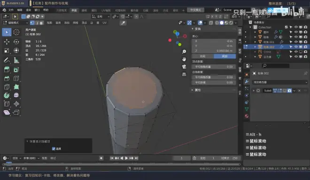The width and height of the screenshot is (310, 180).
Task: Open the UV menu in header
Action: pyautogui.click(x=104, y=22)
